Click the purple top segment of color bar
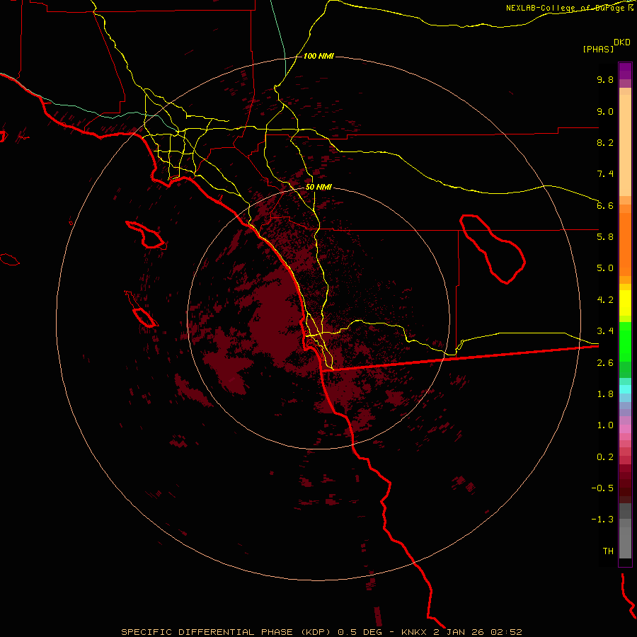 click(x=625, y=71)
